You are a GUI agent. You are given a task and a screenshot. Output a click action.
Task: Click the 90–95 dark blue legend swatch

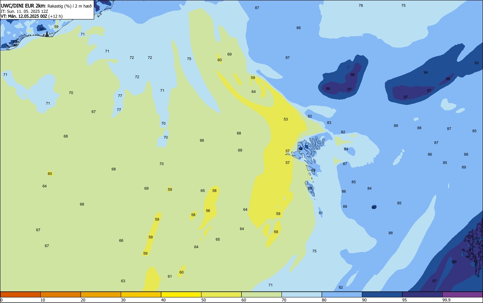click(382, 294)
